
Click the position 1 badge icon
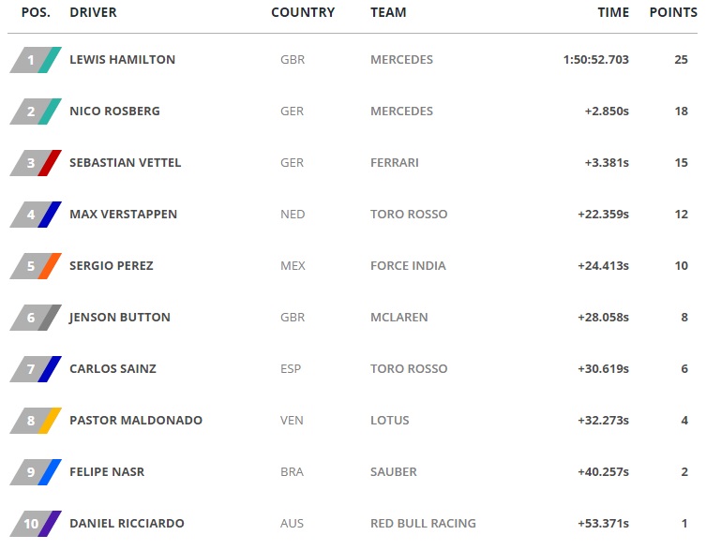36,60
